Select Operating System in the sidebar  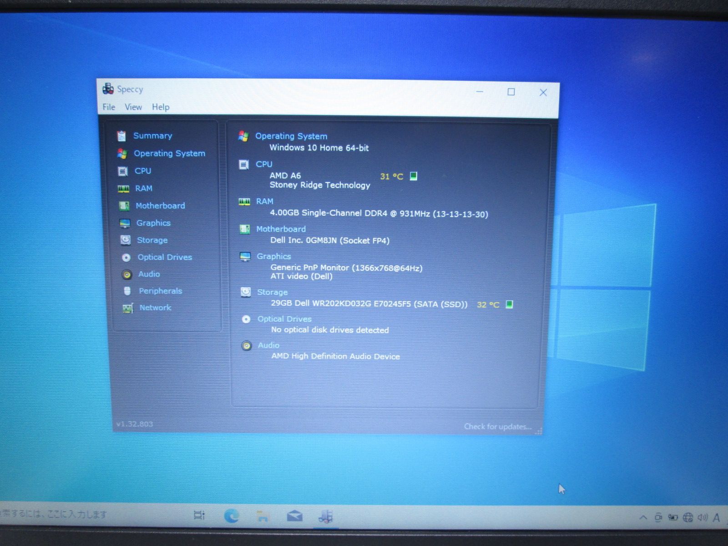169,153
